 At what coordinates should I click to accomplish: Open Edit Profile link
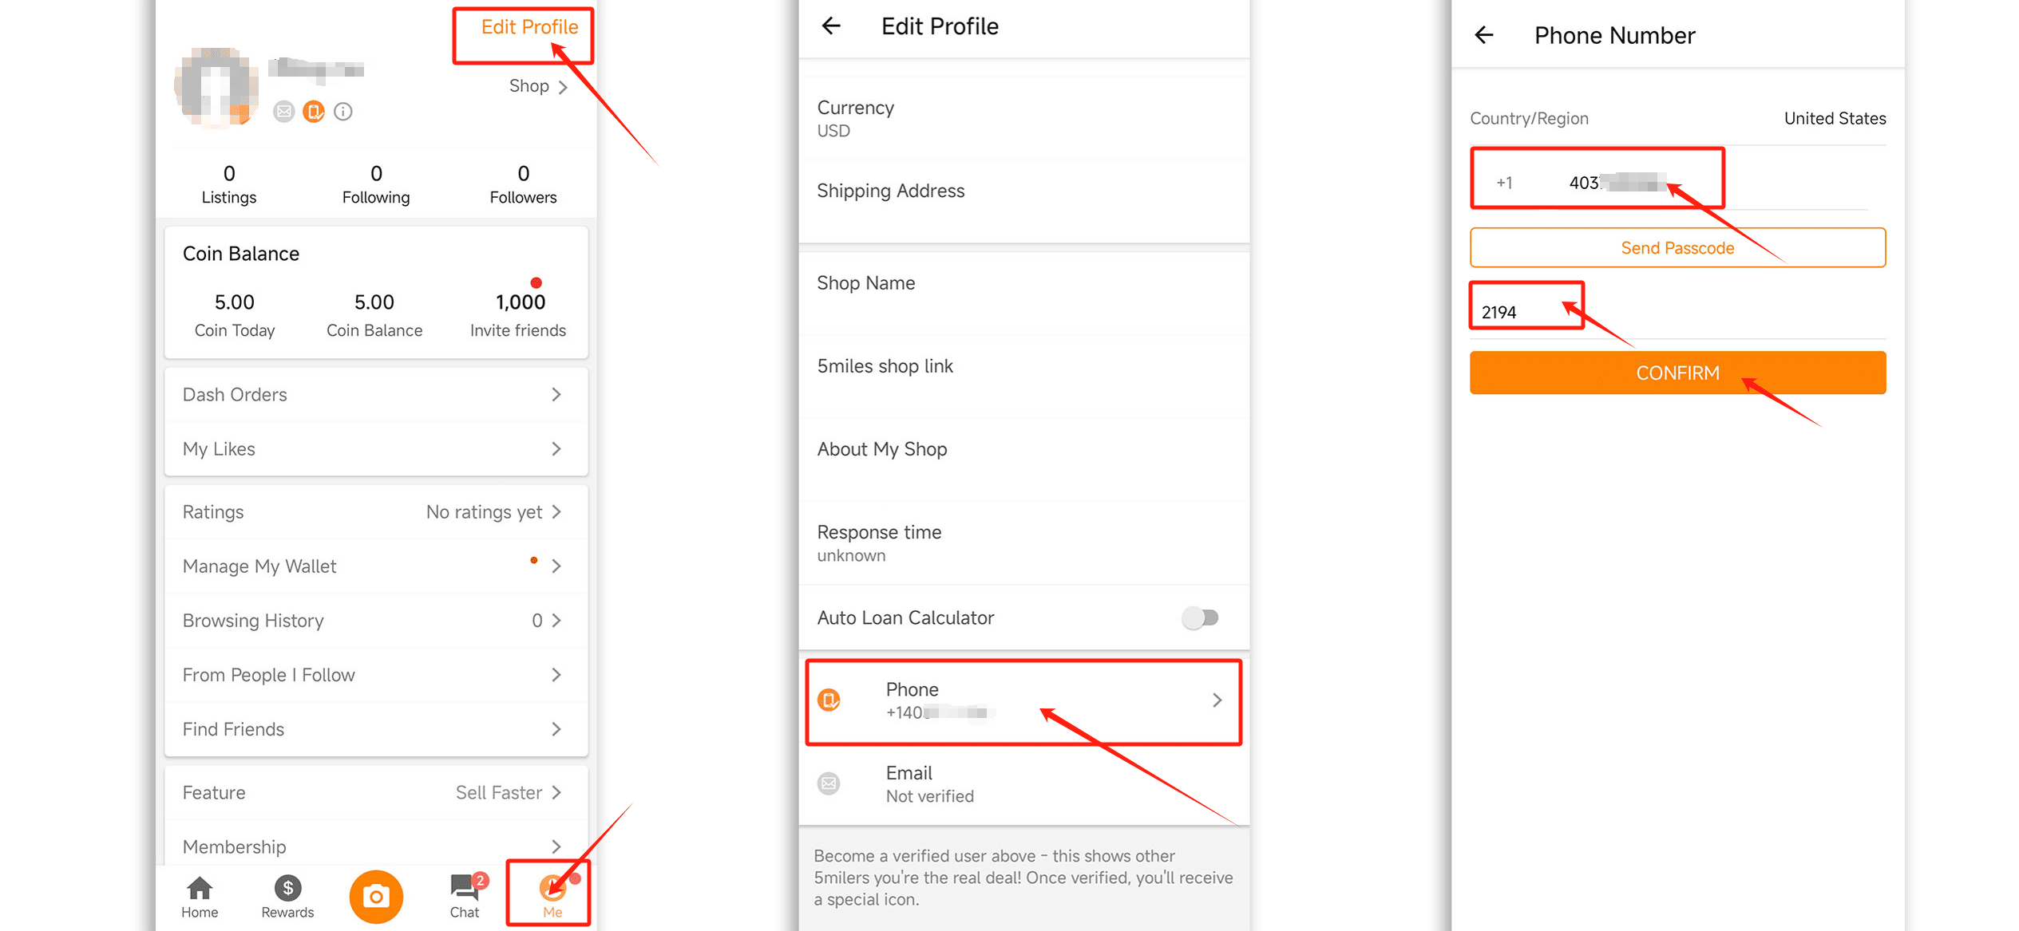(529, 27)
